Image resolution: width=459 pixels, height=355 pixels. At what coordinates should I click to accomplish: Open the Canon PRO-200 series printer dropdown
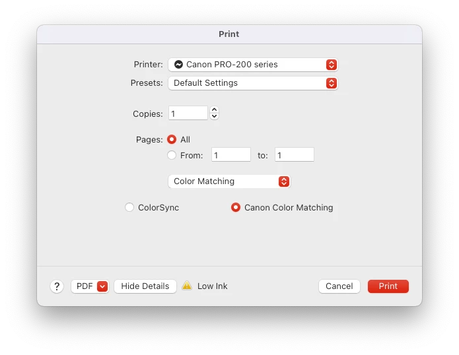point(253,65)
